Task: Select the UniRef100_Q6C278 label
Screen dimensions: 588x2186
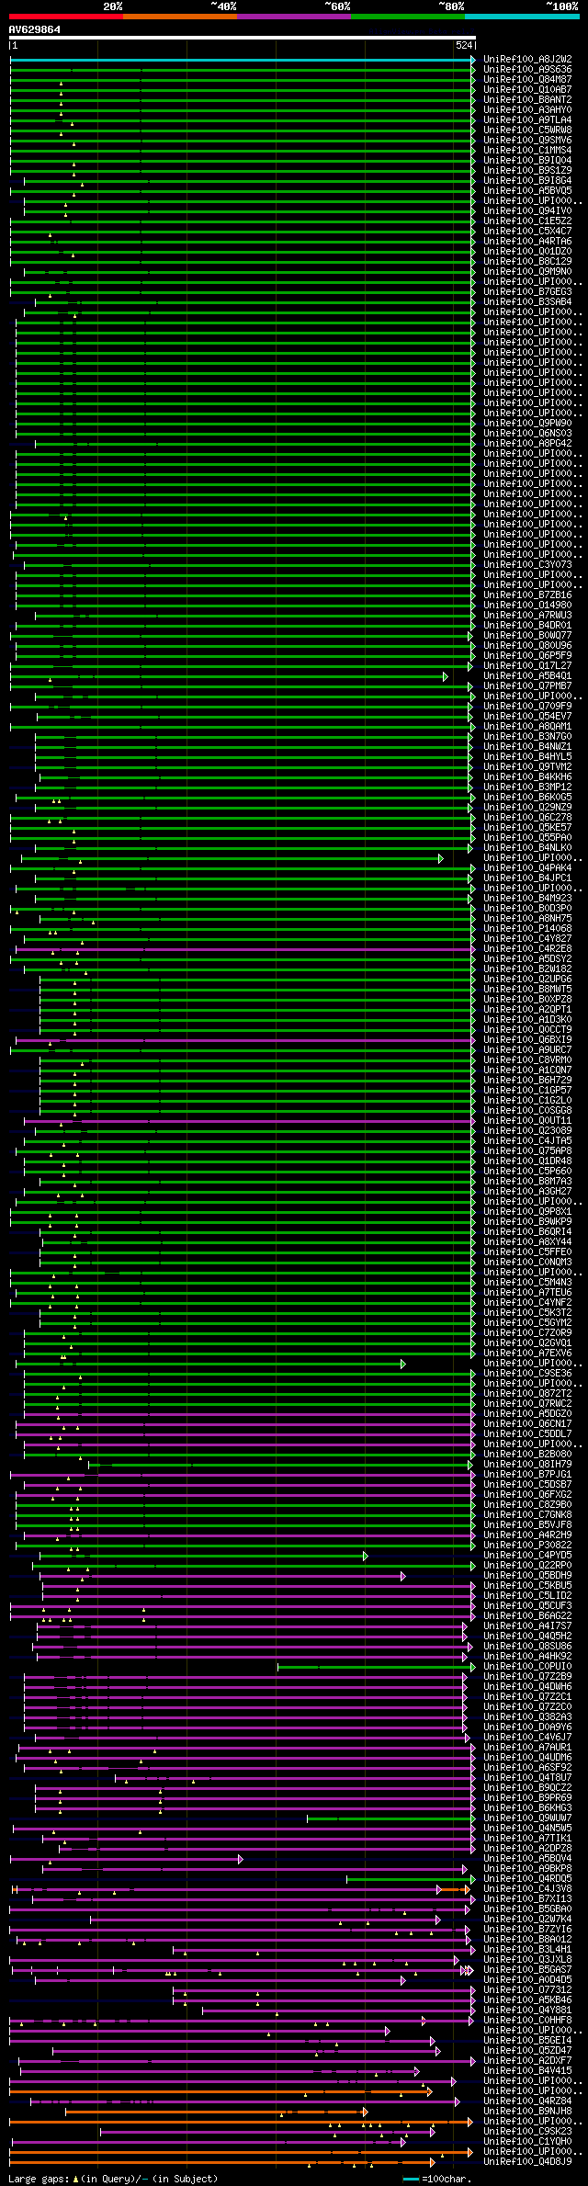Action: click(x=527, y=818)
